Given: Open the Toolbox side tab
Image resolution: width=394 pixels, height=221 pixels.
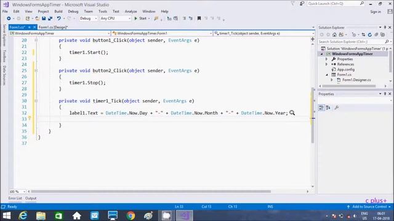Looking at the screenshot, I should pos(4,56).
